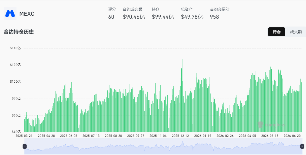Switch to the 成交额 tab

[x=296, y=32]
